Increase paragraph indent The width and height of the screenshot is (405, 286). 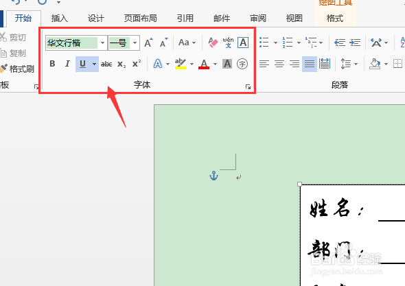coord(355,43)
